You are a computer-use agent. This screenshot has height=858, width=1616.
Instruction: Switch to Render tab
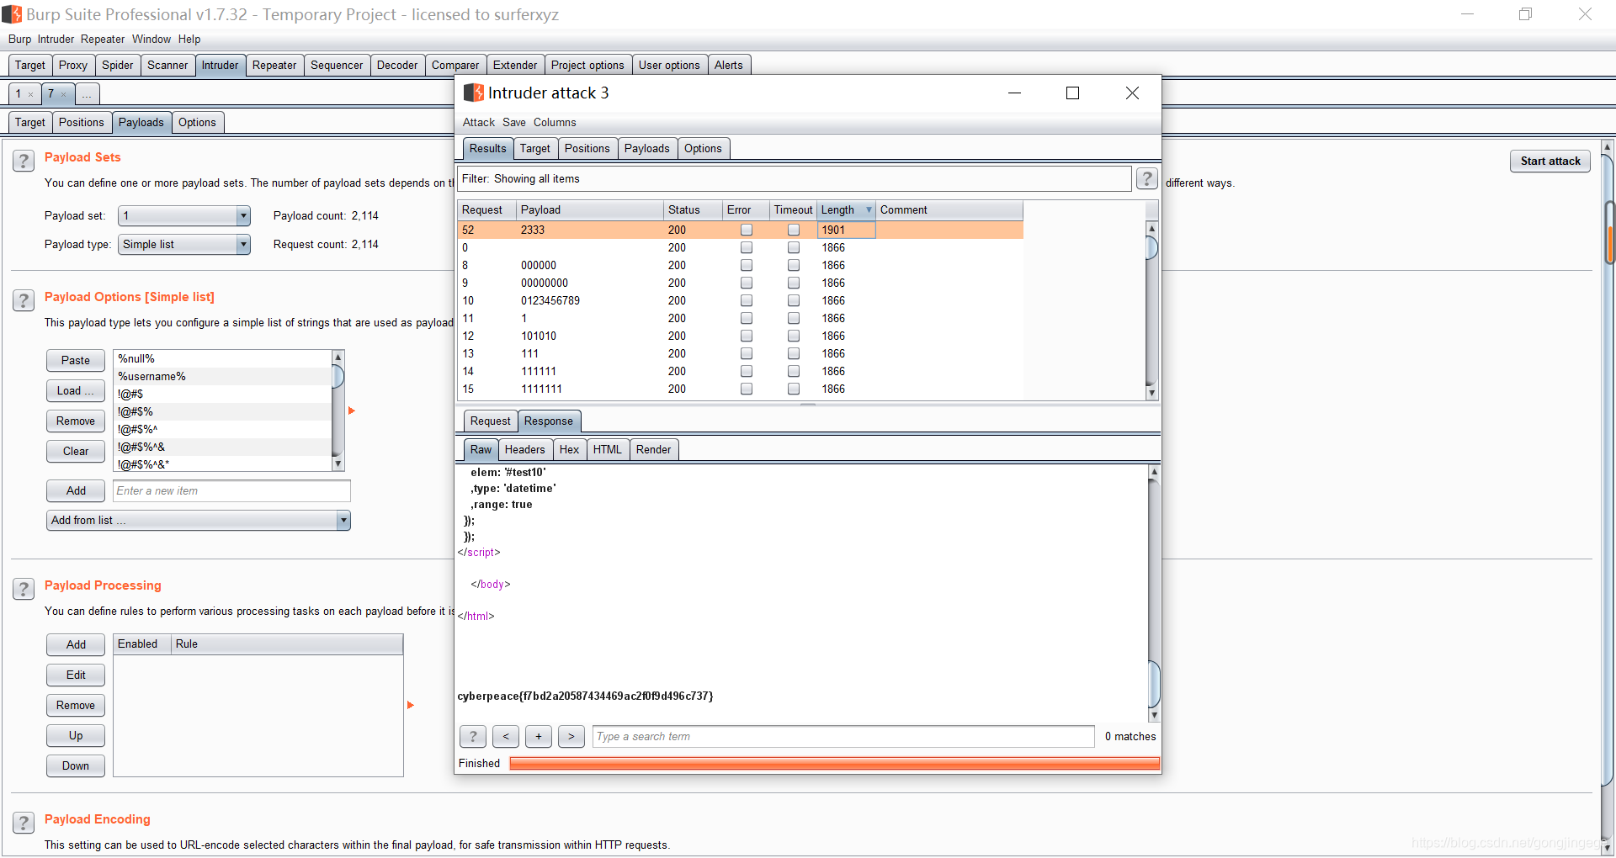(x=654, y=450)
